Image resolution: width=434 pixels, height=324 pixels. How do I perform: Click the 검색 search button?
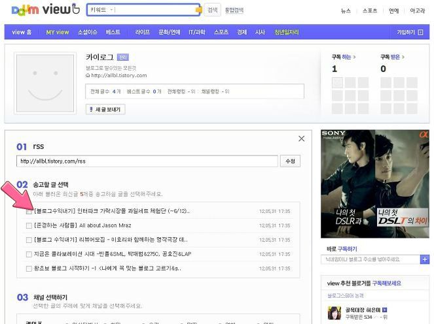coord(212,10)
